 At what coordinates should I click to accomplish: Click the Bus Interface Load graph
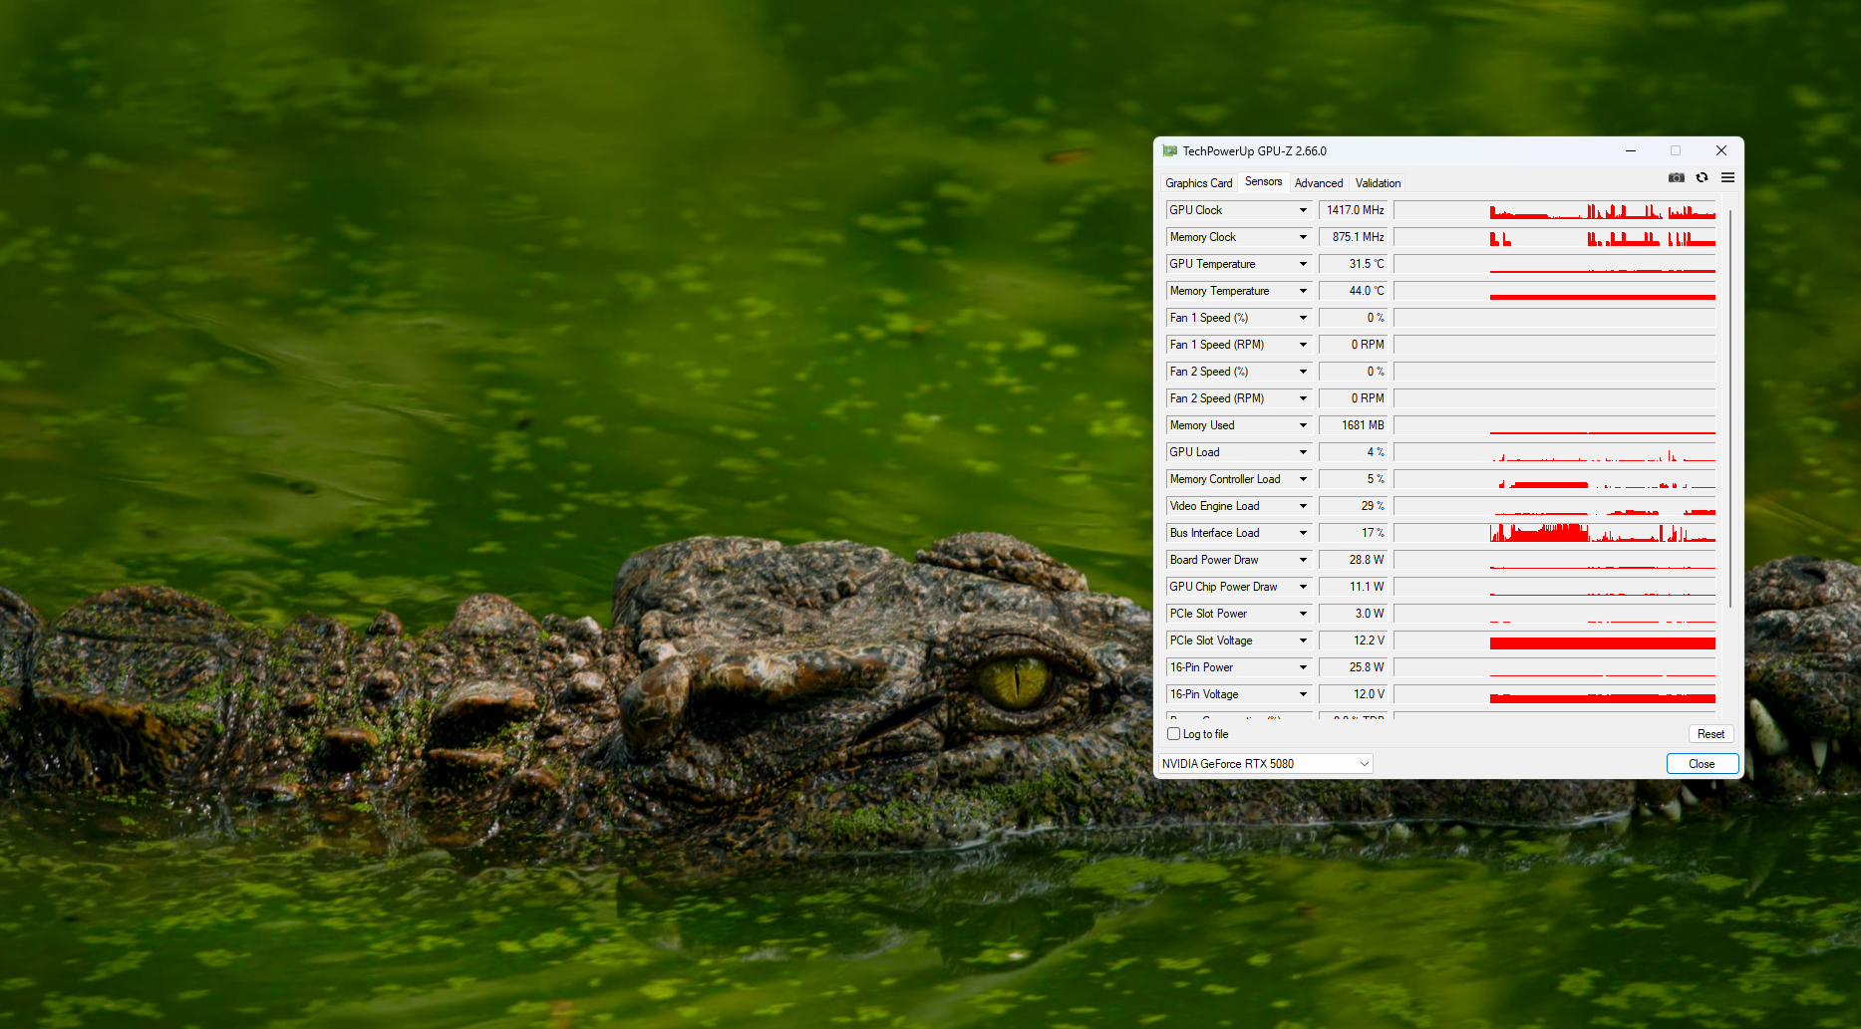[1554, 533]
